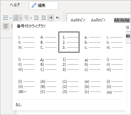Select the I) II) III) numbering format

tap(26, 65)
